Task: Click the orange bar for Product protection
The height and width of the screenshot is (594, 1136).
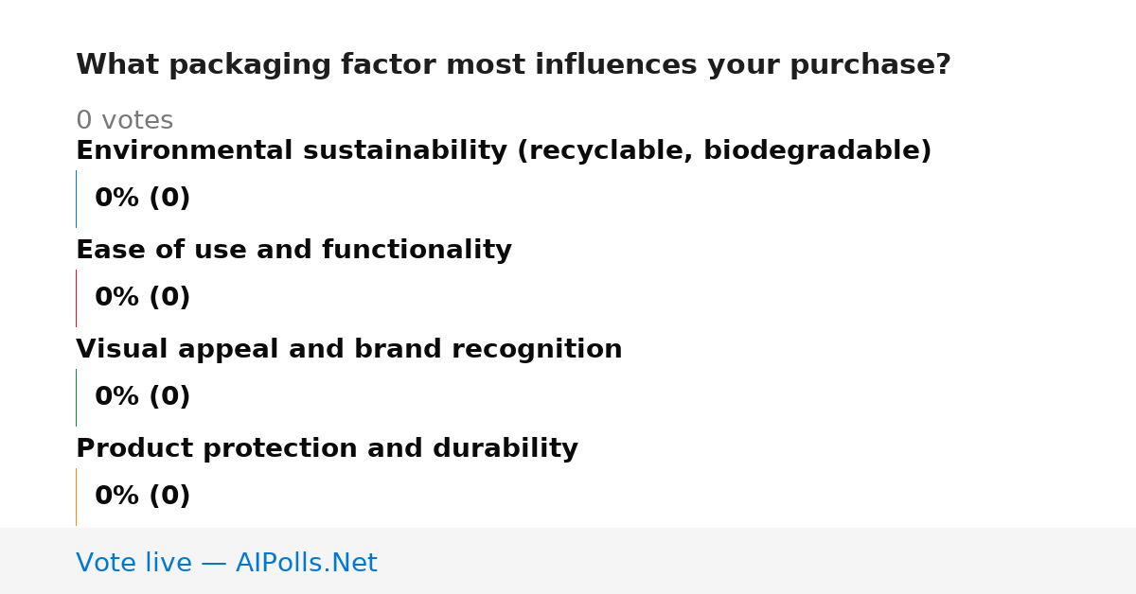Action: tap(76, 497)
